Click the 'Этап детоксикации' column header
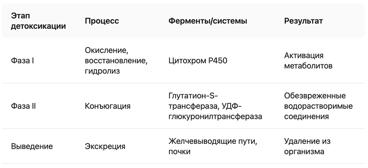This screenshot has height=168, width=368. click(x=38, y=21)
